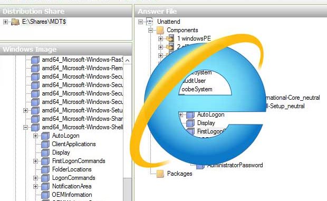327x201 pixels.
Task: Select the E:\Shares\MDT$ share label
Action: click(x=44, y=22)
